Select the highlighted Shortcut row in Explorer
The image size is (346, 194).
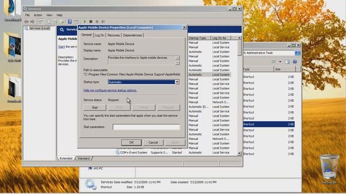click(269, 124)
